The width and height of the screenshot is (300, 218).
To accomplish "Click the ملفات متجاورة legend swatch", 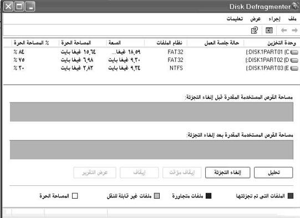I will 209,196.
